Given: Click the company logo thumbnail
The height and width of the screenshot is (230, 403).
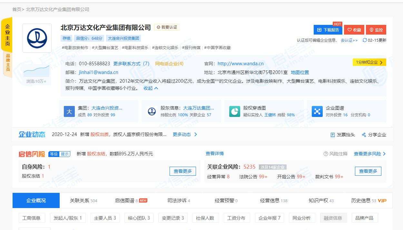Looking at the screenshot, I should point(36,37).
